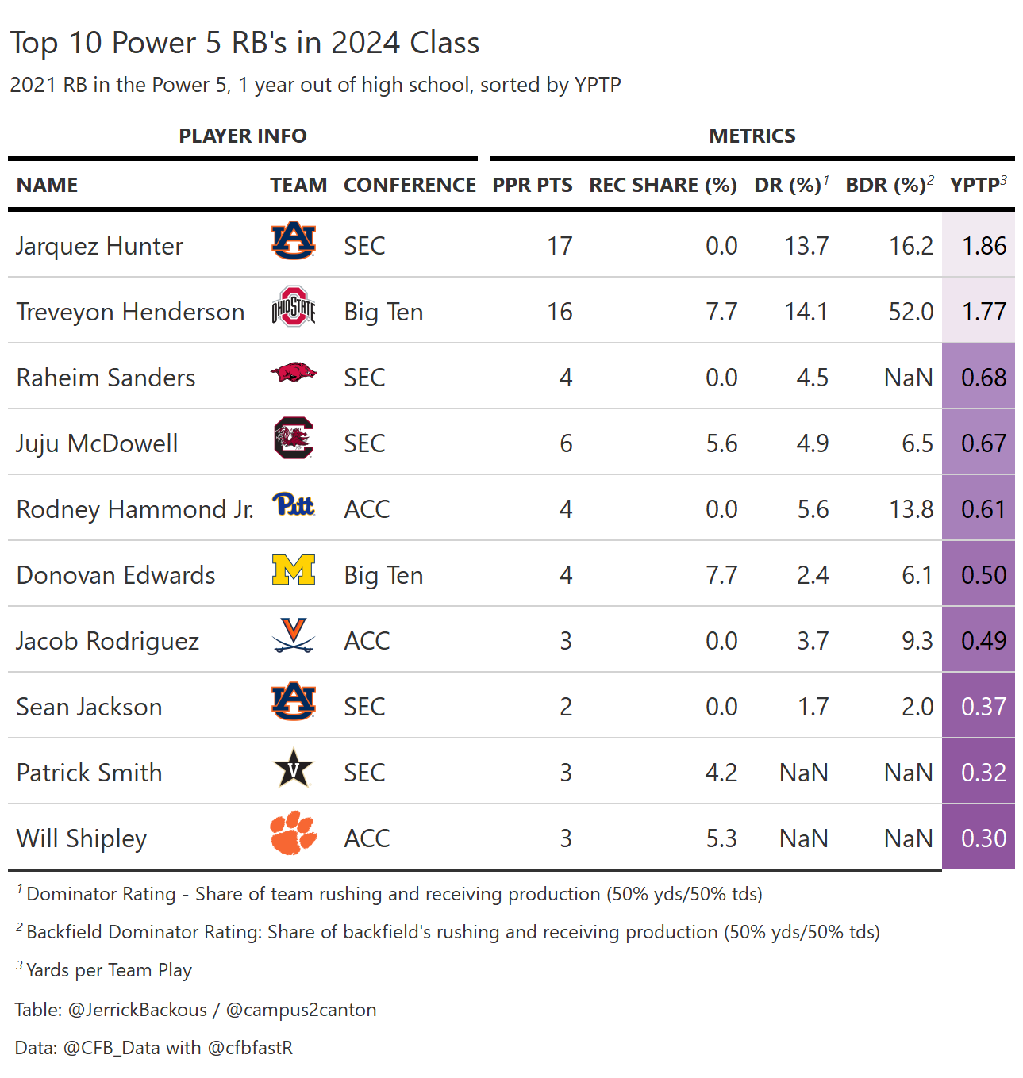Click the South Carolina Gamecocks logo

pyautogui.click(x=294, y=438)
